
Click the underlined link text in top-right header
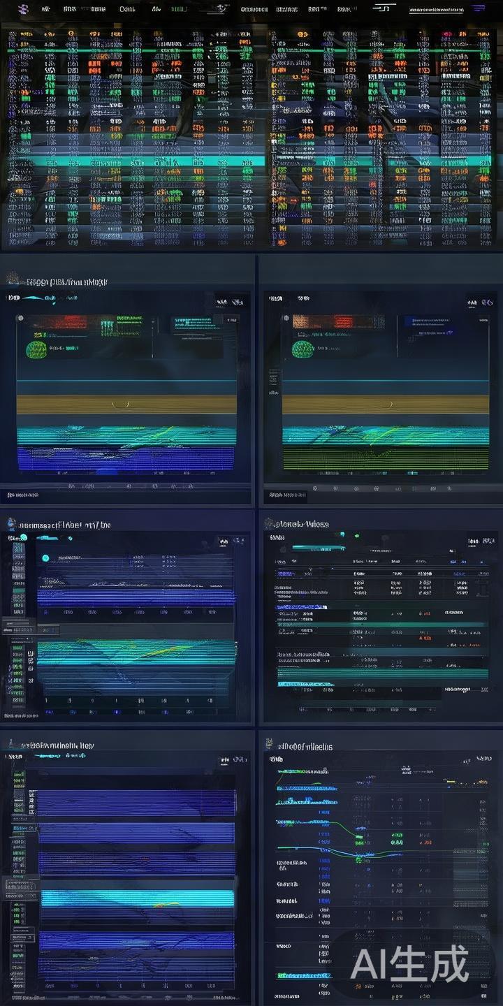click(x=436, y=10)
